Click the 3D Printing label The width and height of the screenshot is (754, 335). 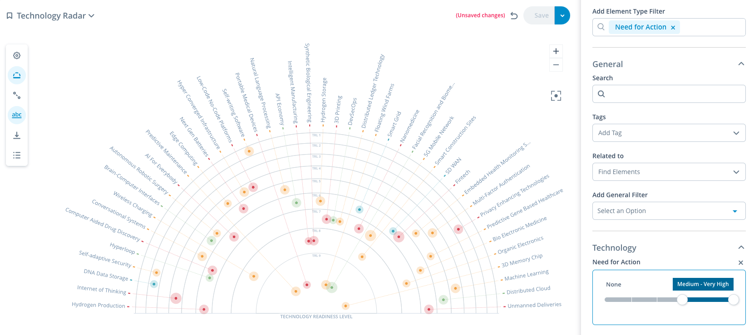coord(338,109)
